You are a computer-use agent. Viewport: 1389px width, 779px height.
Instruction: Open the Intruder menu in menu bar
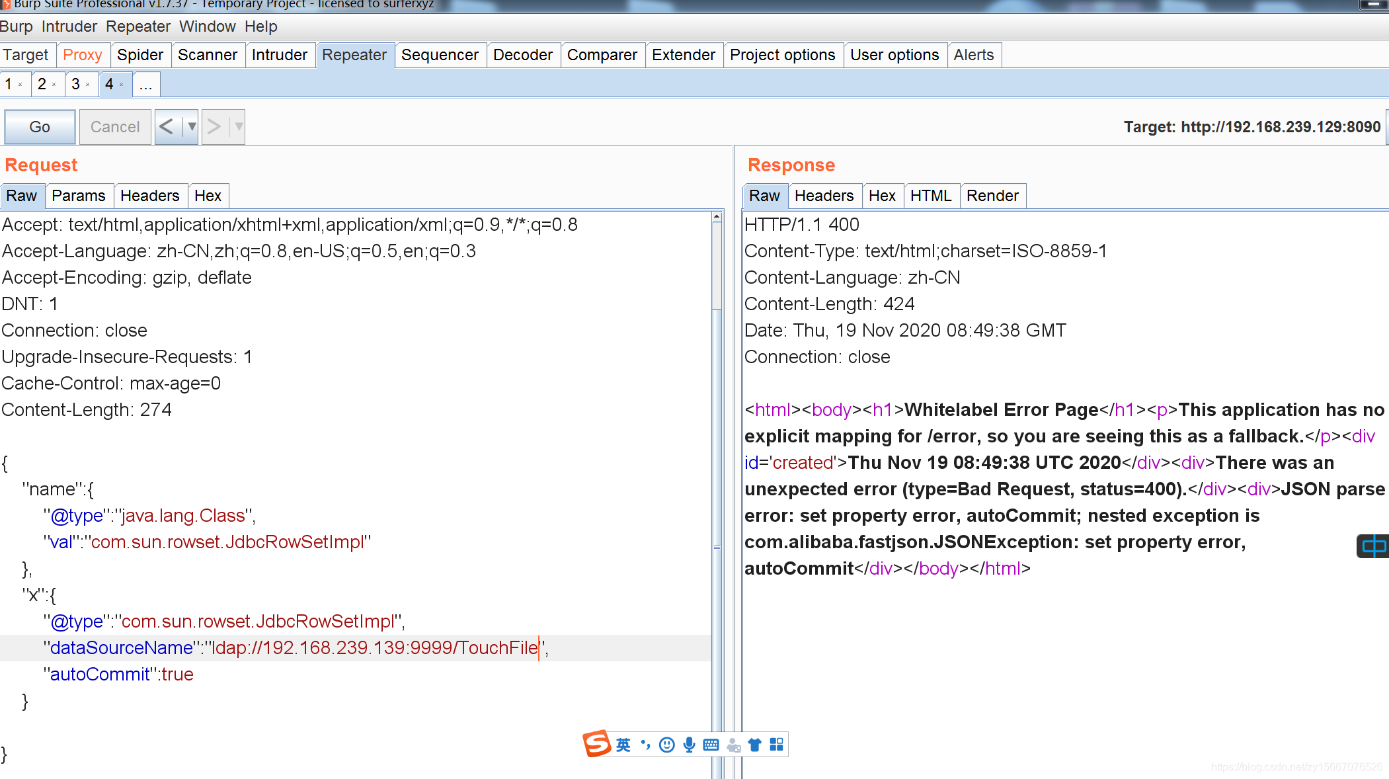coord(69,26)
